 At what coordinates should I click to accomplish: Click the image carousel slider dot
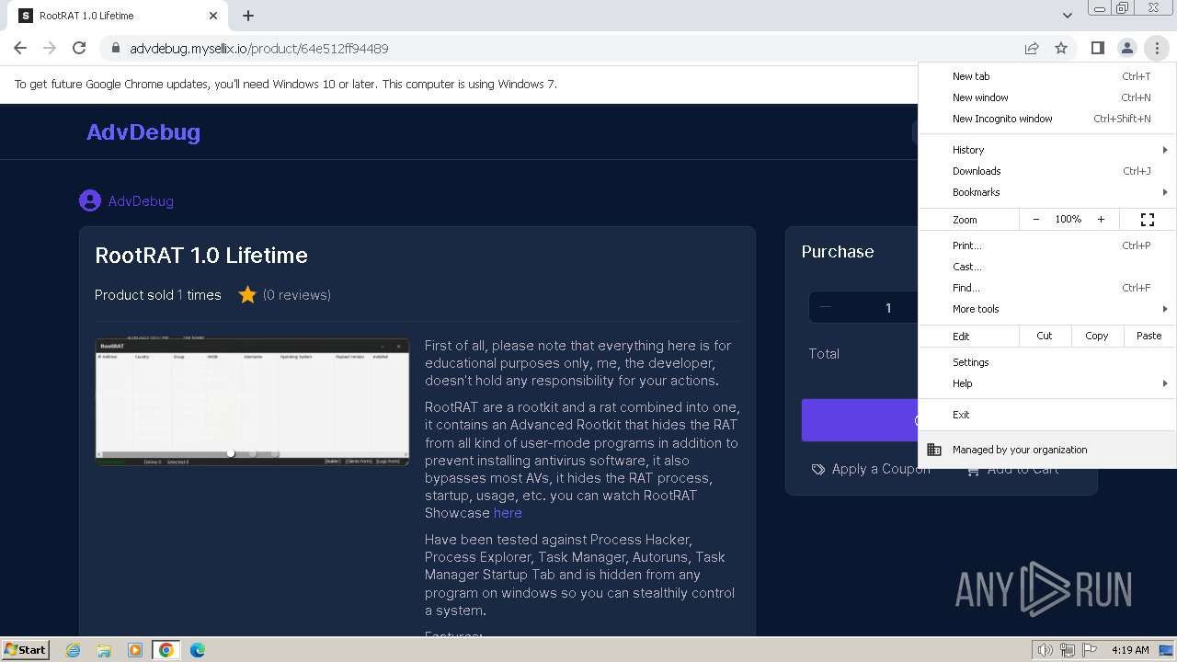[x=231, y=453]
